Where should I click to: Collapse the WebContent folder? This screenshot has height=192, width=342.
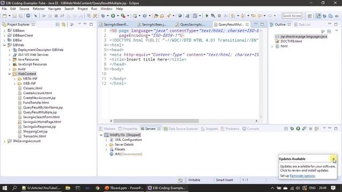(10, 74)
